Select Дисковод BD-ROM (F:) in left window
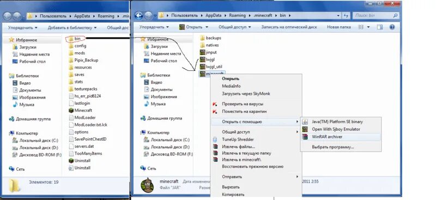 [x=40, y=155]
